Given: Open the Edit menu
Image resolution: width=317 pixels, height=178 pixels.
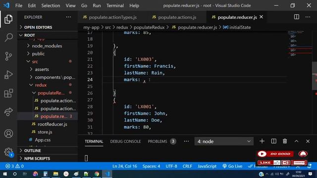Looking at the screenshot, I should click(32, 5).
